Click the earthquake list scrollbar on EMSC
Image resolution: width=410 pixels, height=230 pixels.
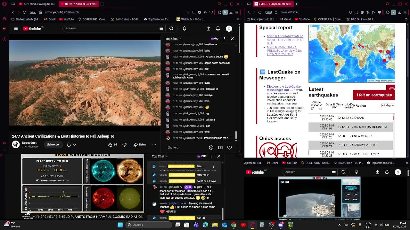[394, 118]
